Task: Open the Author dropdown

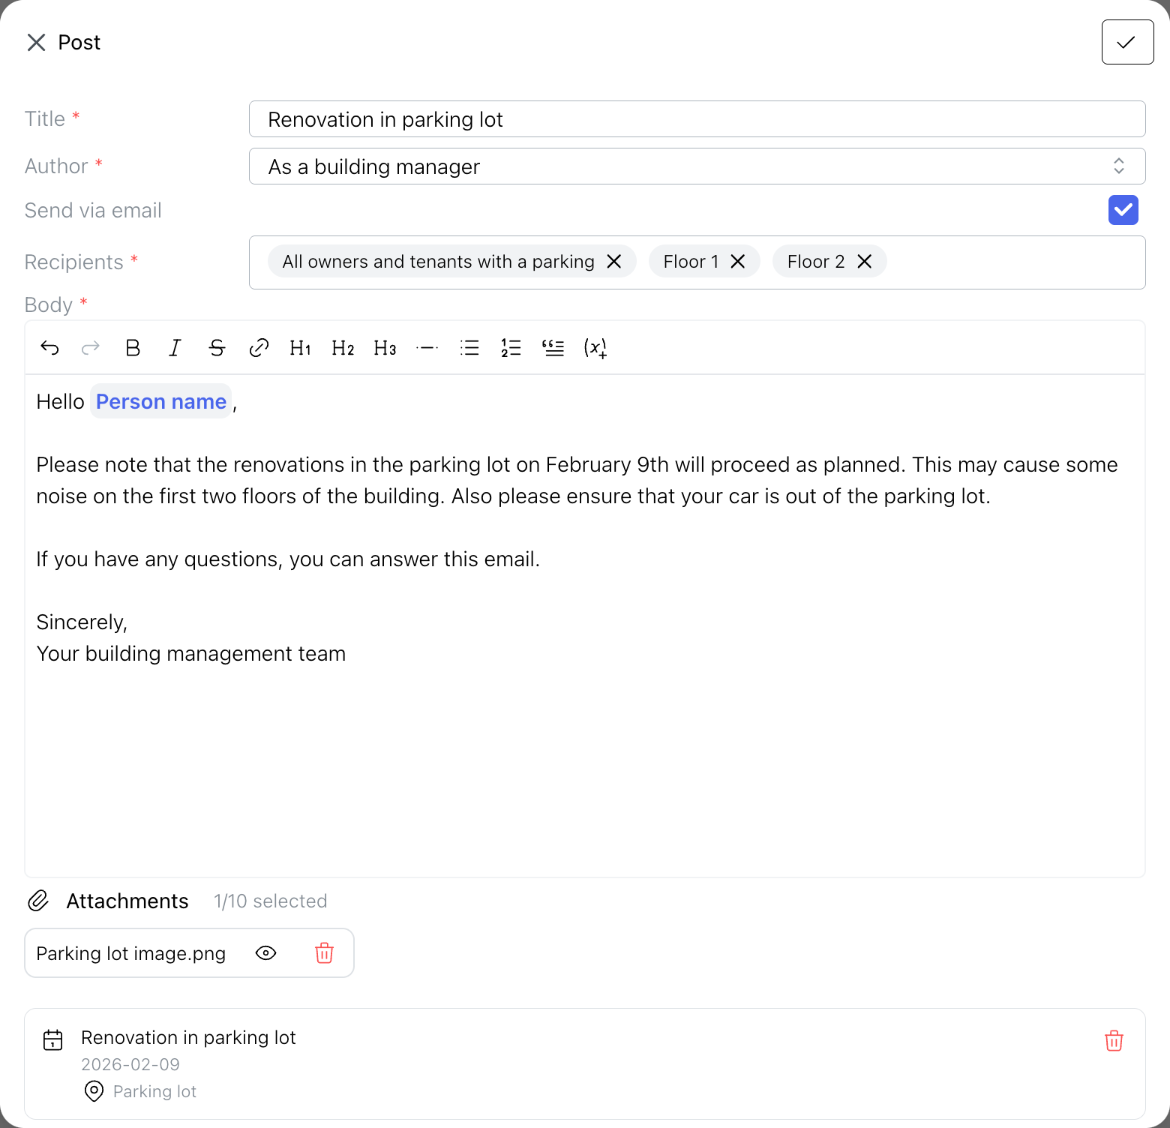Action: point(697,166)
